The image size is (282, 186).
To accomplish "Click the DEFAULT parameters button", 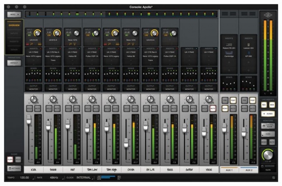I will [x=14, y=63].
